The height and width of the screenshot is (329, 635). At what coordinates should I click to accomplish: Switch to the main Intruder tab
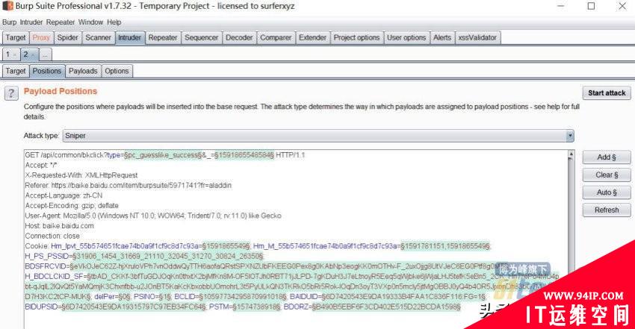[129, 37]
